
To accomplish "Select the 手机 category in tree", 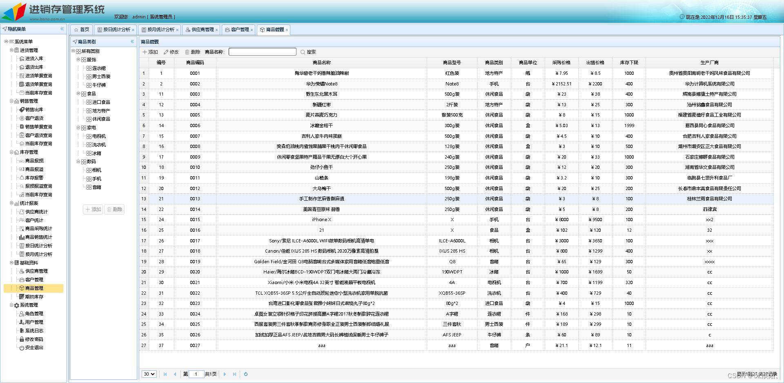I will (97, 179).
